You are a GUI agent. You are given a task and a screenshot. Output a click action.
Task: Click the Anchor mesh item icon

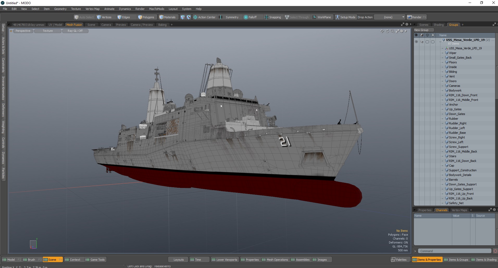447,105
